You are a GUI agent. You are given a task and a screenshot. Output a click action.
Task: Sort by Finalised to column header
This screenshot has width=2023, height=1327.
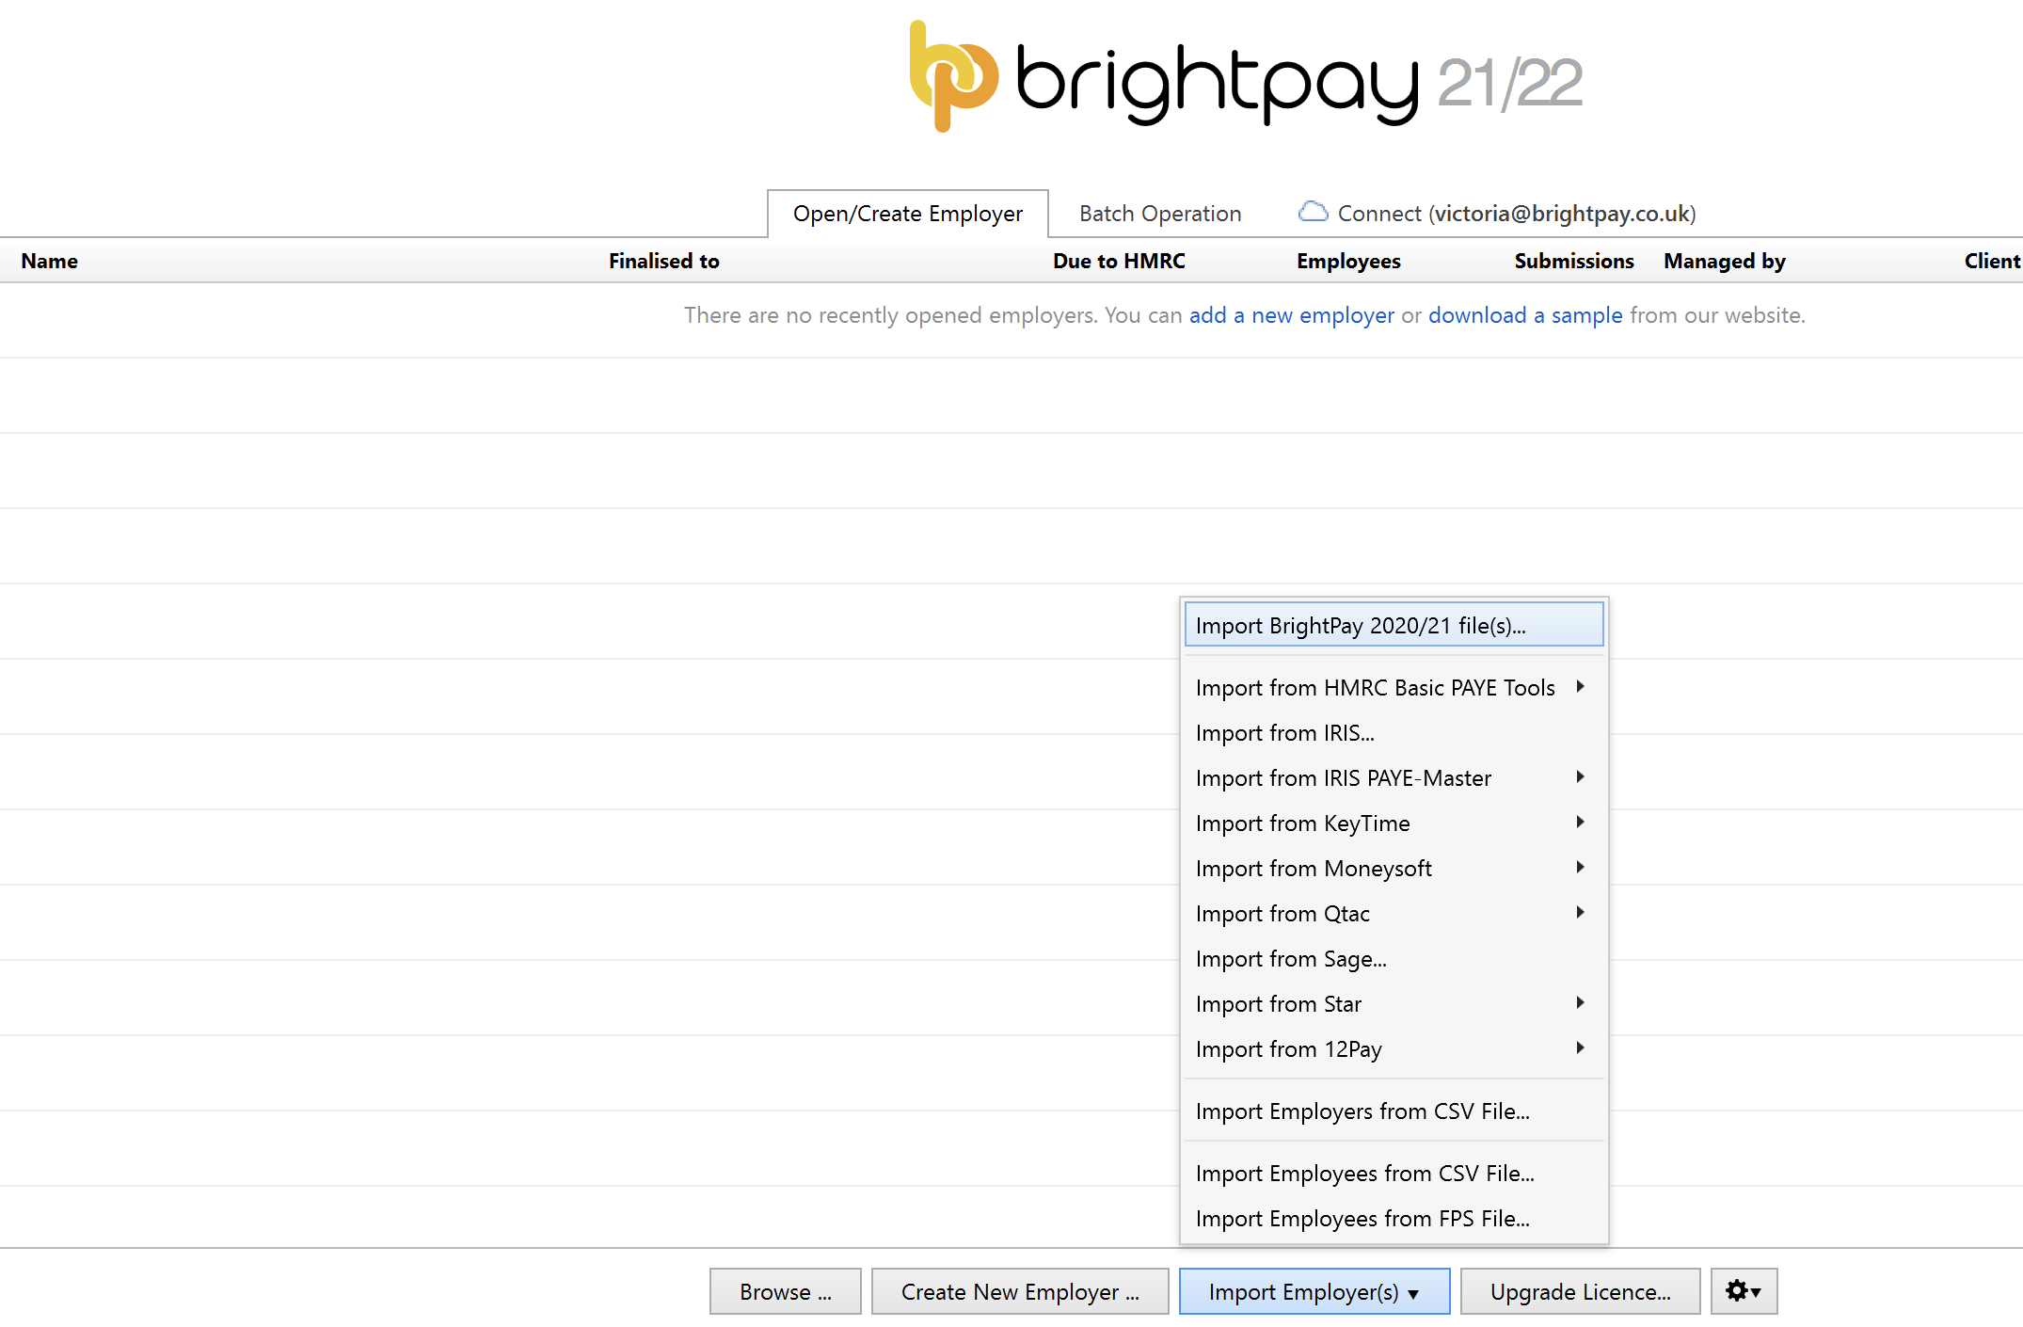pyautogui.click(x=663, y=261)
